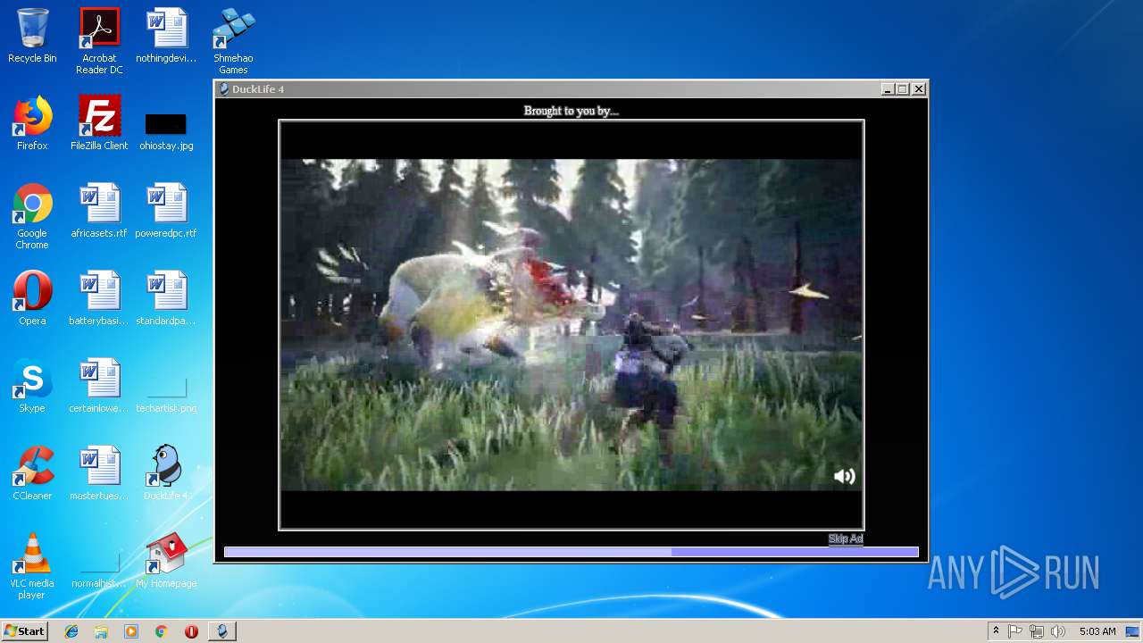The image size is (1143, 643).
Task: Maximize the DuckLife 4 window
Action: pos(903,89)
